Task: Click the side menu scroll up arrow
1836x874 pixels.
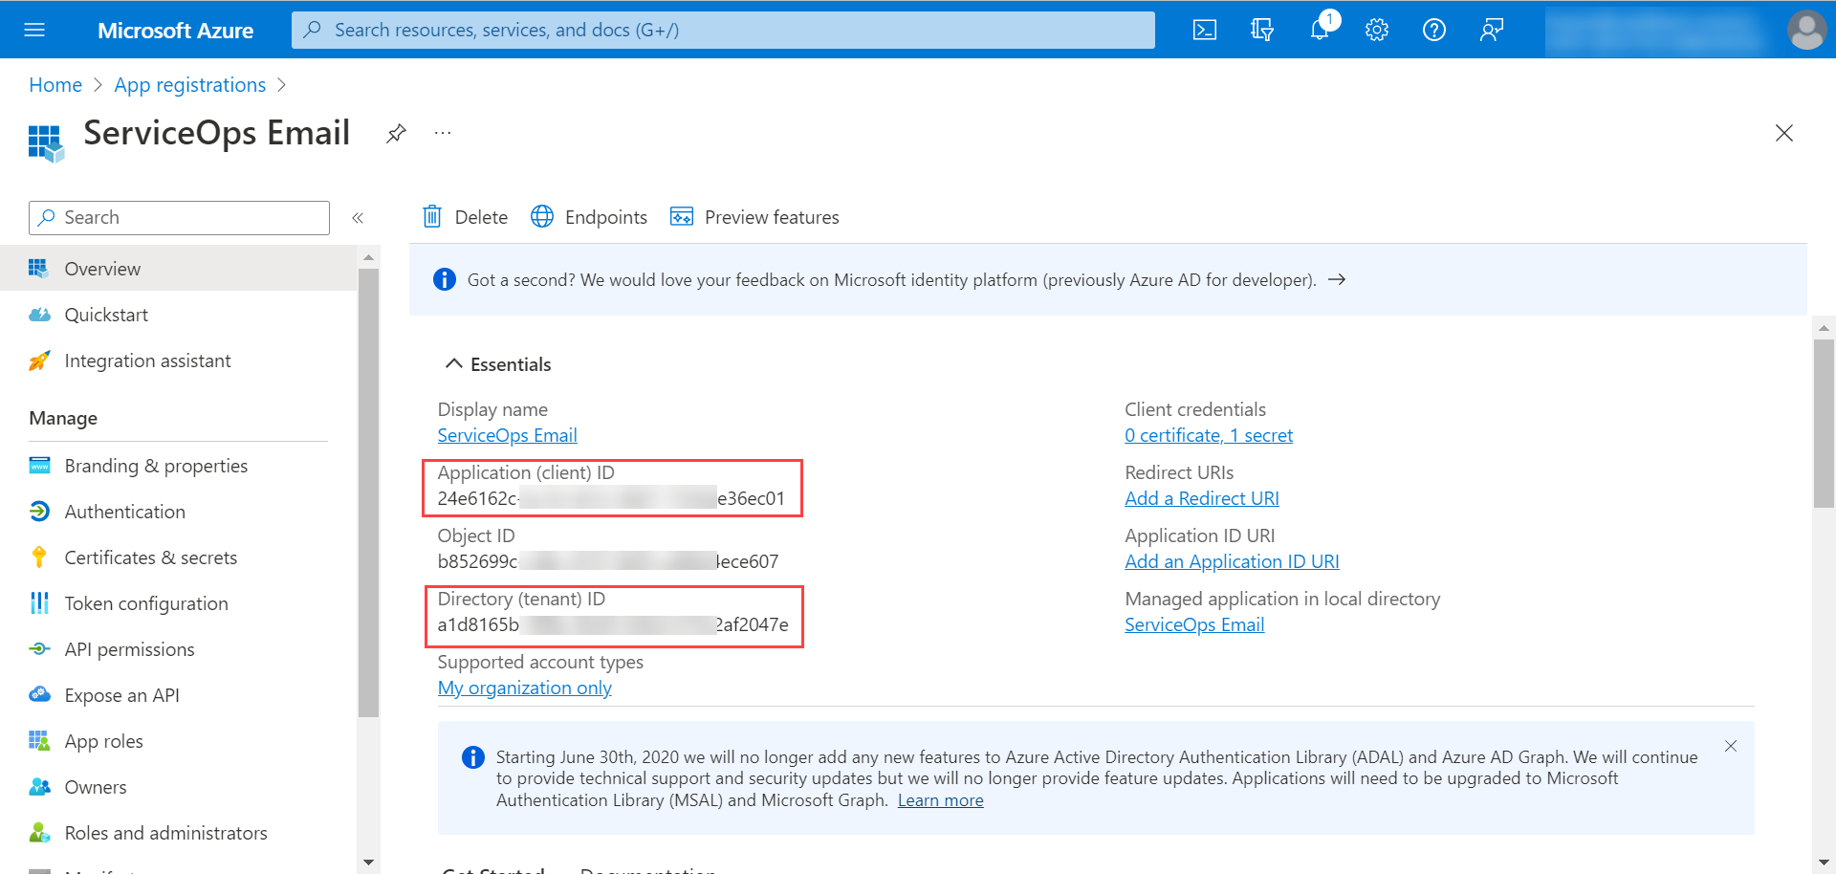Action: tap(368, 257)
